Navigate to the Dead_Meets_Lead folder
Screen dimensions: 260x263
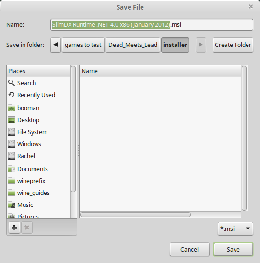coord(133,45)
